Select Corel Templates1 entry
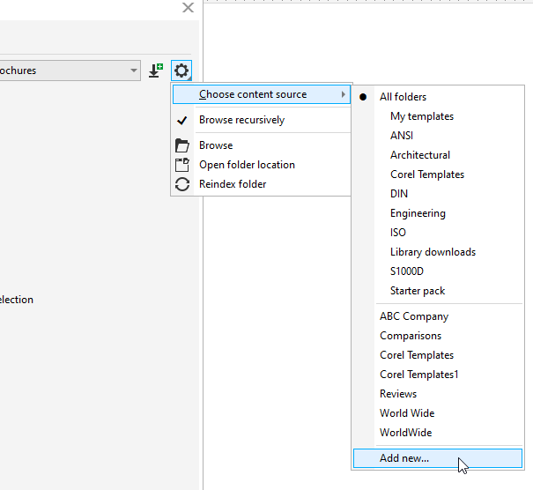The width and height of the screenshot is (533, 490). coord(419,375)
